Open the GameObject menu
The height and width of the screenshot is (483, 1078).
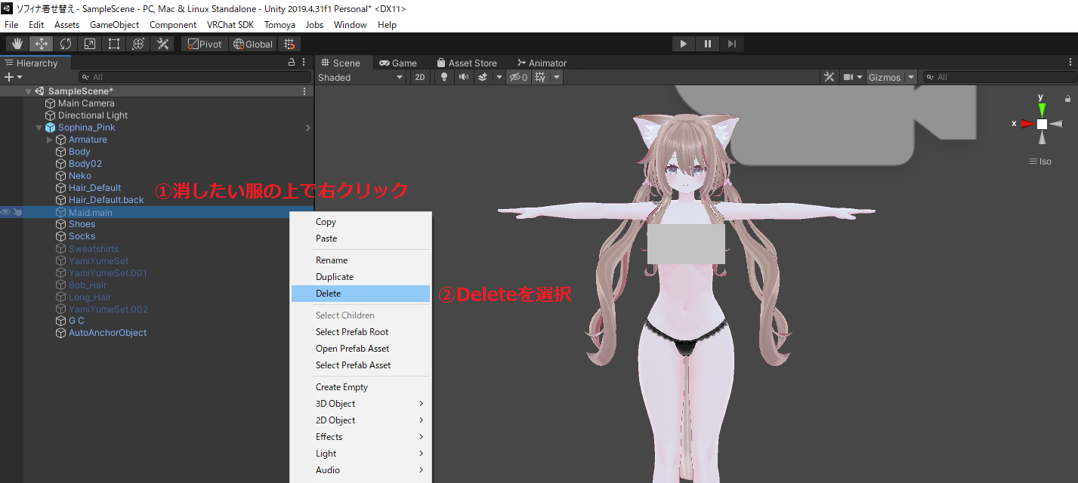point(114,25)
